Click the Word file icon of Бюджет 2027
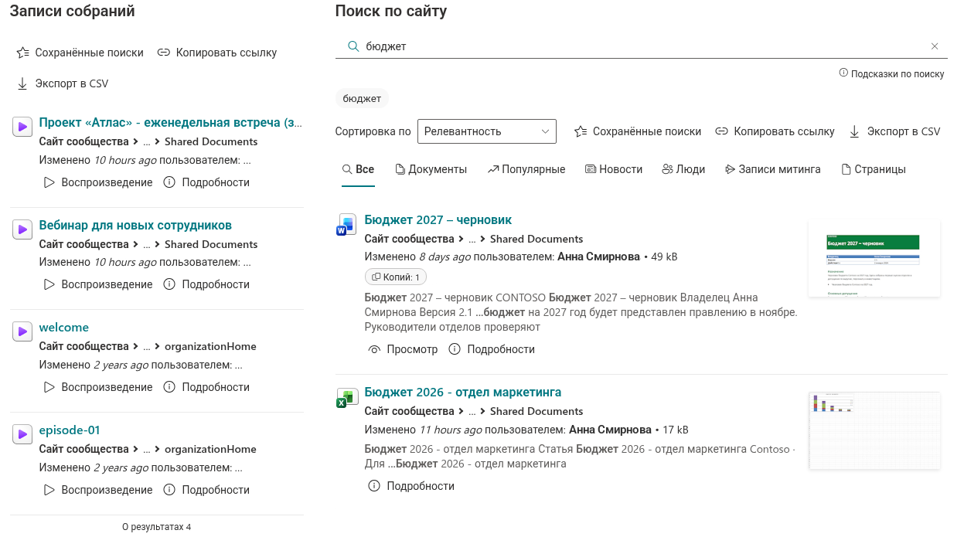Viewport: 964px width, 537px height. [346, 225]
